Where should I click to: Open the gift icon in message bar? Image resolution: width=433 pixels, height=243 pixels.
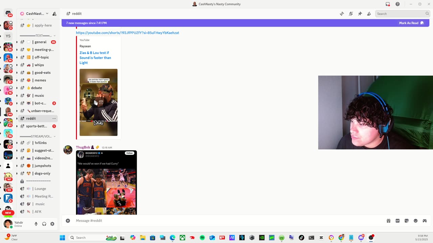tap(389, 221)
